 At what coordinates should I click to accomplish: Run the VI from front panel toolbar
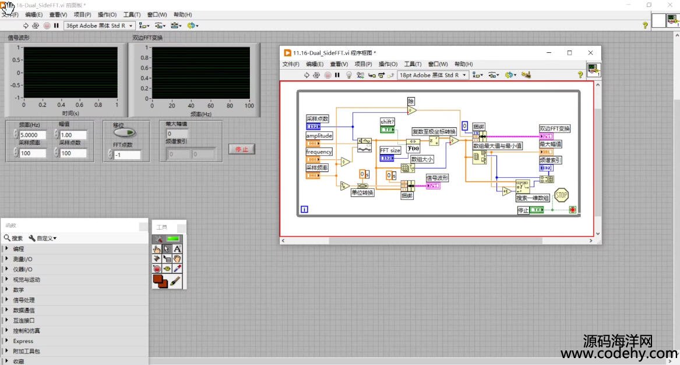point(26,26)
